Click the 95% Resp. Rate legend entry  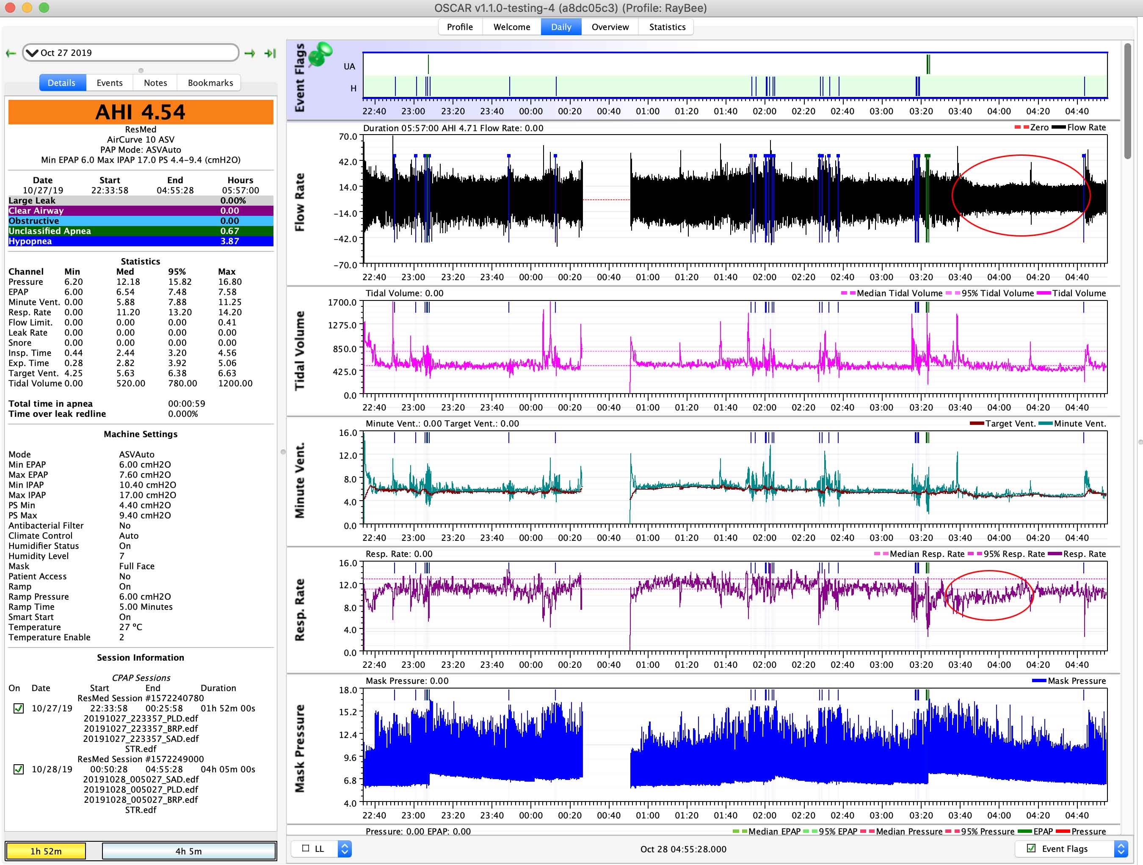point(1007,554)
